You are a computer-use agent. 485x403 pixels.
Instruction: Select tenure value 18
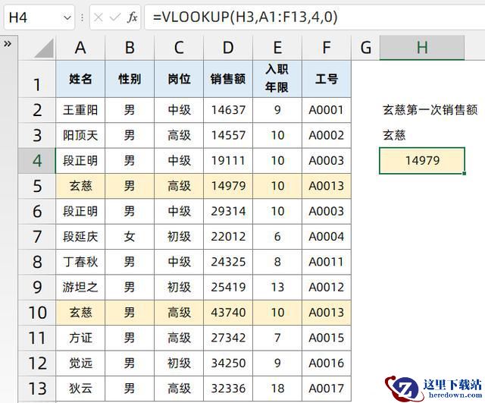277,389
